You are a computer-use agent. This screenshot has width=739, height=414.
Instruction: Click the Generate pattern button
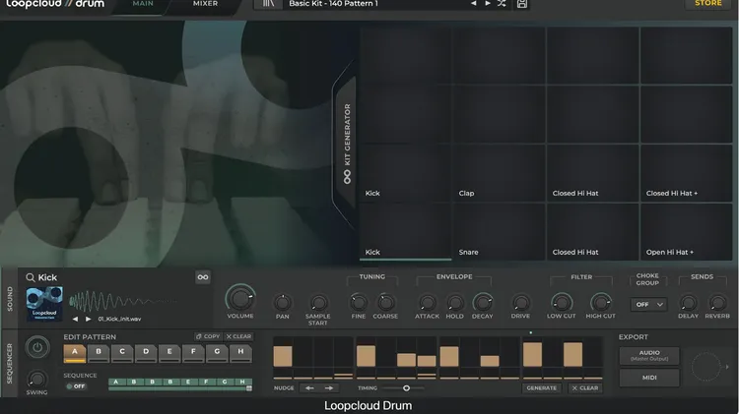click(x=542, y=388)
